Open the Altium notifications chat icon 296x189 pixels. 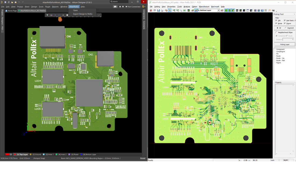[x=115, y=7]
